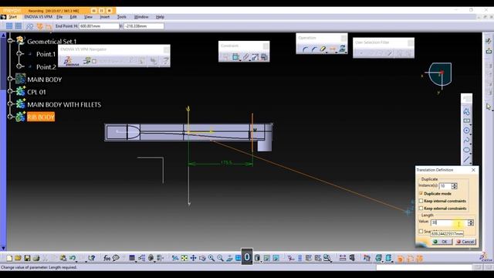Screen dimensions: 494x278
Task: Click the End Point V coordinate field
Action: pos(144,26)
